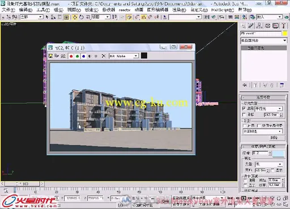Click the time slider showing 100
Image resolution: width=290 pixels, height=209 pixels.
coord(22,184)
